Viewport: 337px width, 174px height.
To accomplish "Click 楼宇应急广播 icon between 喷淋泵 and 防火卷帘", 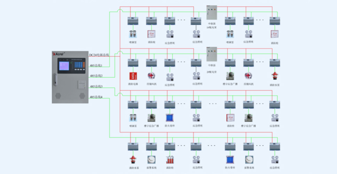I will click(151, 118).
